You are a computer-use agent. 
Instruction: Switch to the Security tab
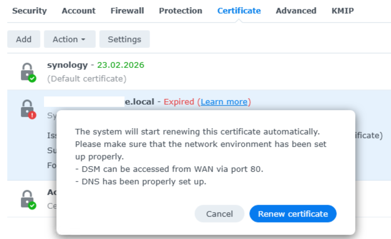29,11
